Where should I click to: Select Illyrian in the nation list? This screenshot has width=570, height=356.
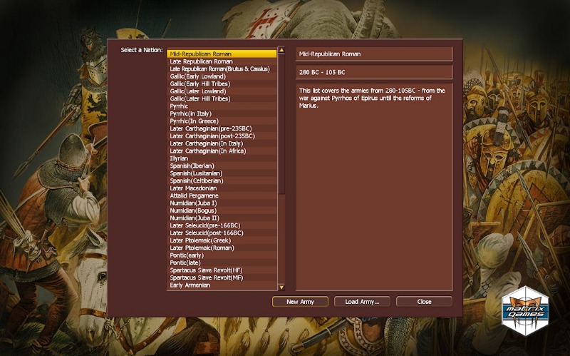[x=221, y=158]
